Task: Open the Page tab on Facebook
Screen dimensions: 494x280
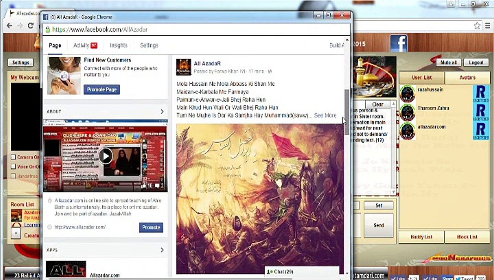Action: pyautogui.click(x=55, y=46)
